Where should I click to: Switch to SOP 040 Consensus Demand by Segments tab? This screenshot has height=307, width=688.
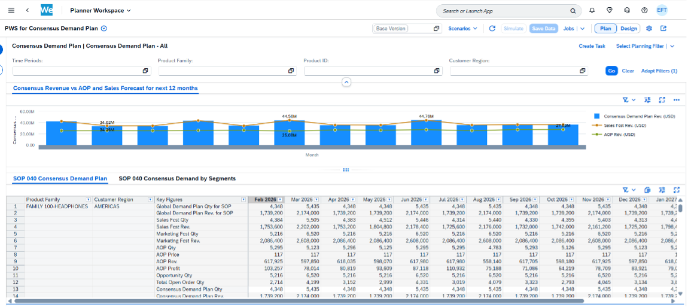point(177,178)
